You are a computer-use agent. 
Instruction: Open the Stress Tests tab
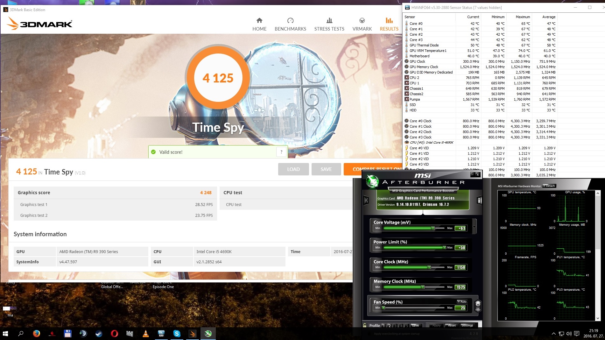(x=329, y=25)
